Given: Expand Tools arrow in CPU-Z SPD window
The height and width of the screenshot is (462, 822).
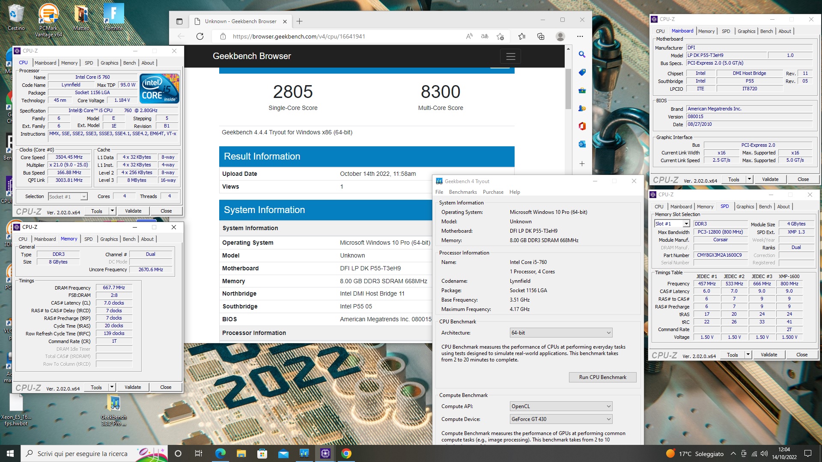Looking at the screenshot, I should 748,355.
